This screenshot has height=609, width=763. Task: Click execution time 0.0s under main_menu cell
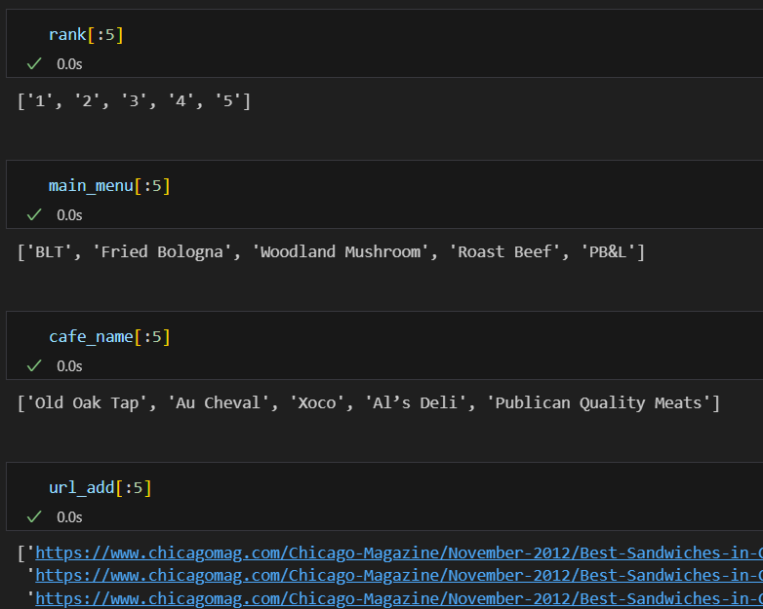click(69, 215)
